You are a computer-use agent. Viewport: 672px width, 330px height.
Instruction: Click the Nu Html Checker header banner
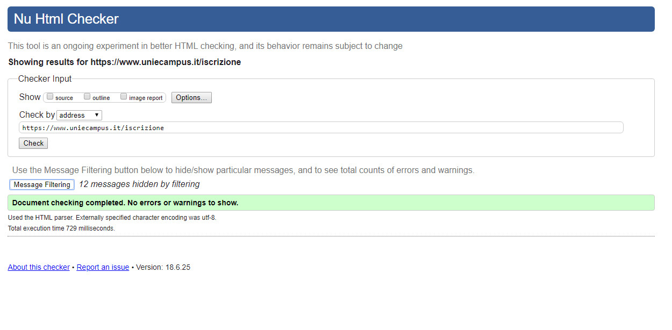[331, 19]
